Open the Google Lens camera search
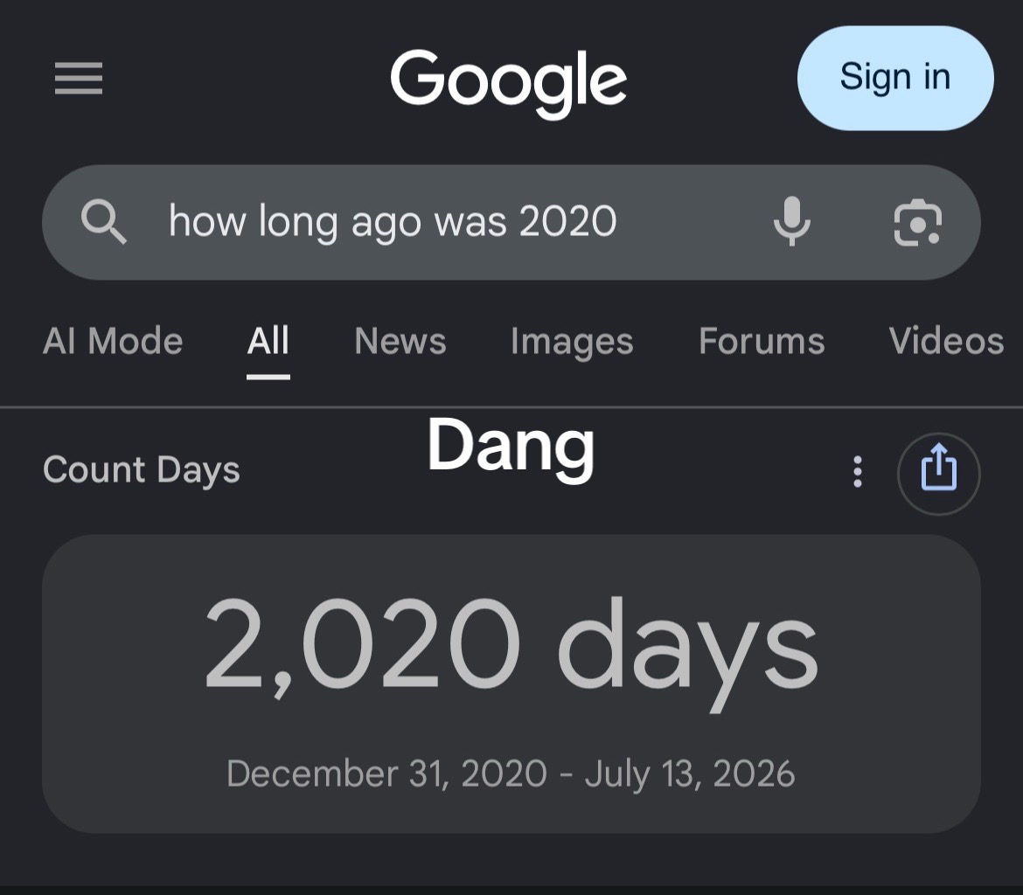This screenshot has width=1023, height=895. tap(917, 223)
